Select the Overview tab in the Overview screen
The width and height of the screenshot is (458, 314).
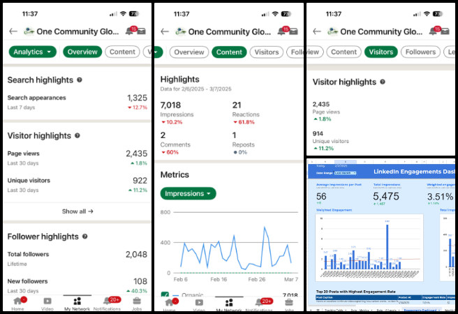coord(82,52)
